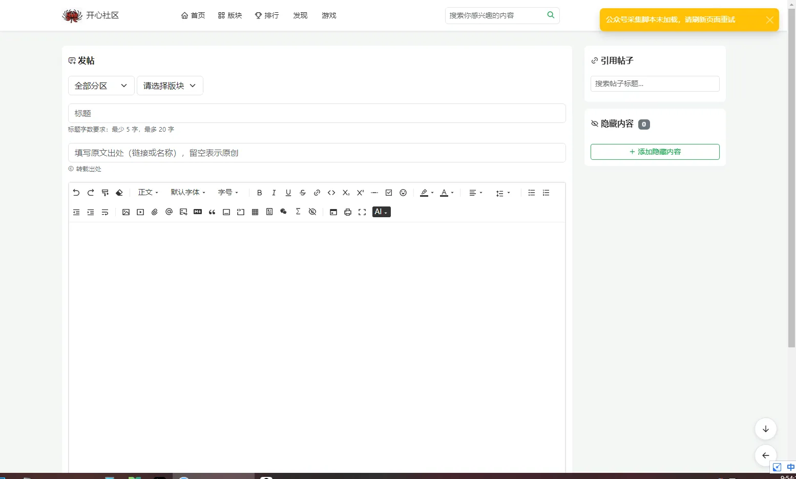The width and height of the screenshot is (796, 479).
Task: Open the 版块 boards menu item
Action: coord(230,15)
